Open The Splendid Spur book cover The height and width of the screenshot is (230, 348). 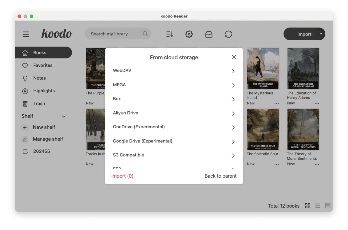pos(263,130)
